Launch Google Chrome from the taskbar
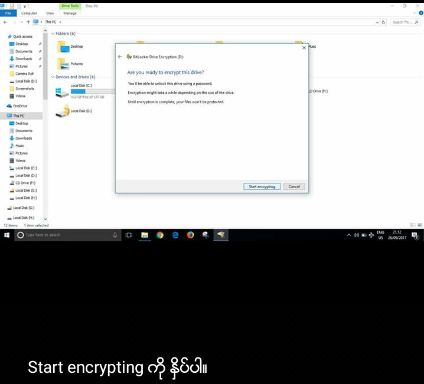 (160, 235)
